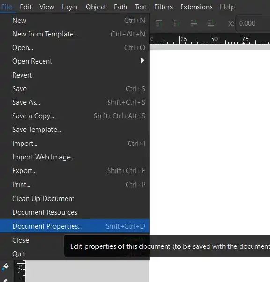
Task: Open the Filters menu
Action: 163,7
